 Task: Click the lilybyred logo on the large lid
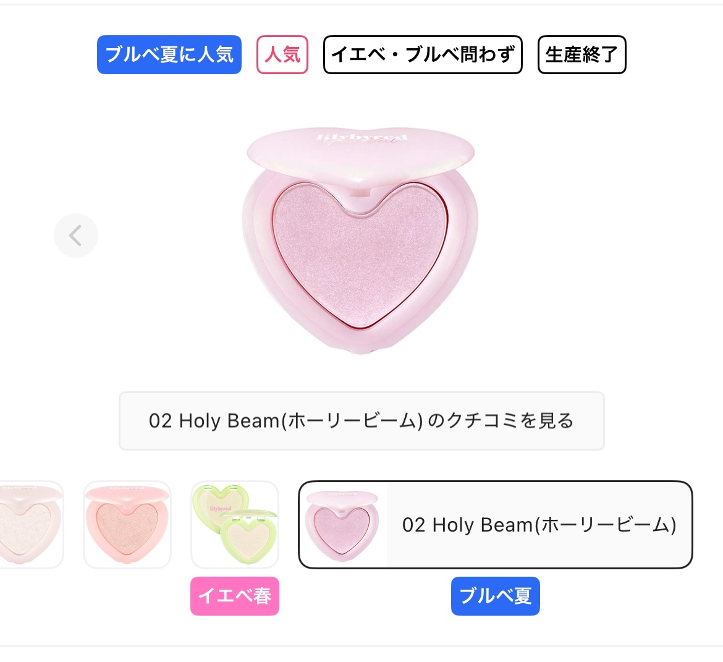click(361, 137)
